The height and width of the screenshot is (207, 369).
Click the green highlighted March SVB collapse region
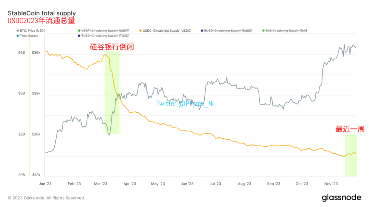[112, 93]
